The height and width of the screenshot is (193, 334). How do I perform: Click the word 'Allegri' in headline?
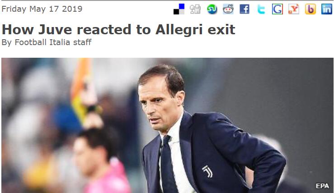click(179, 30)
